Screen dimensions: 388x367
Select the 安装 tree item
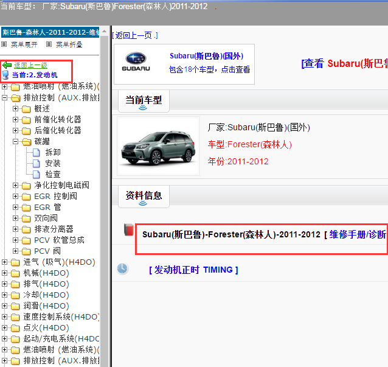tap(53, 163)
